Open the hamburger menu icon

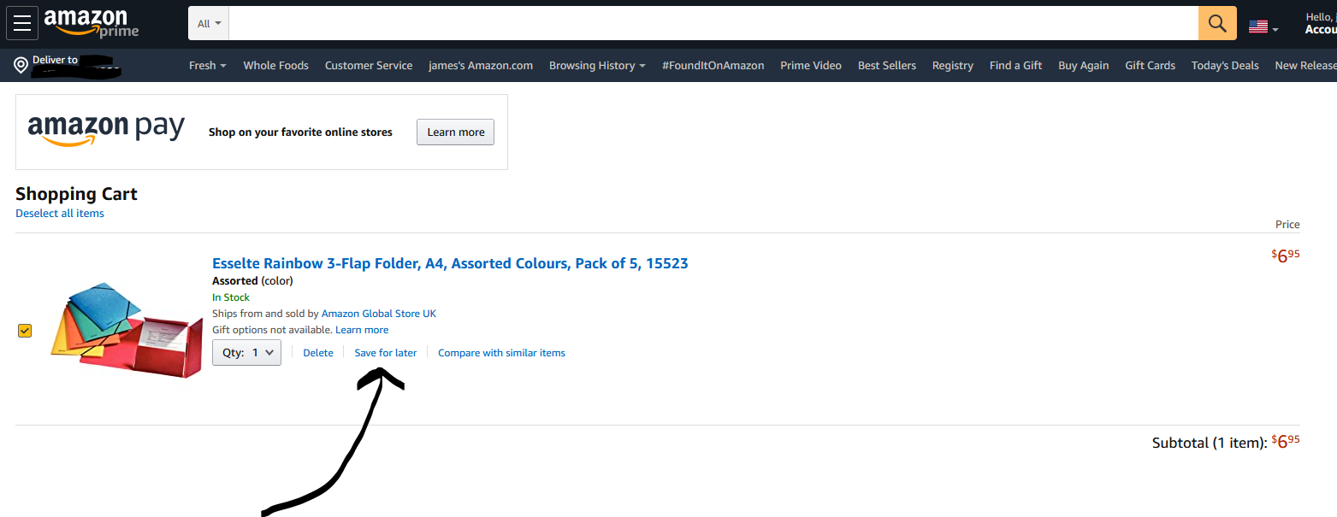(22, 23)
